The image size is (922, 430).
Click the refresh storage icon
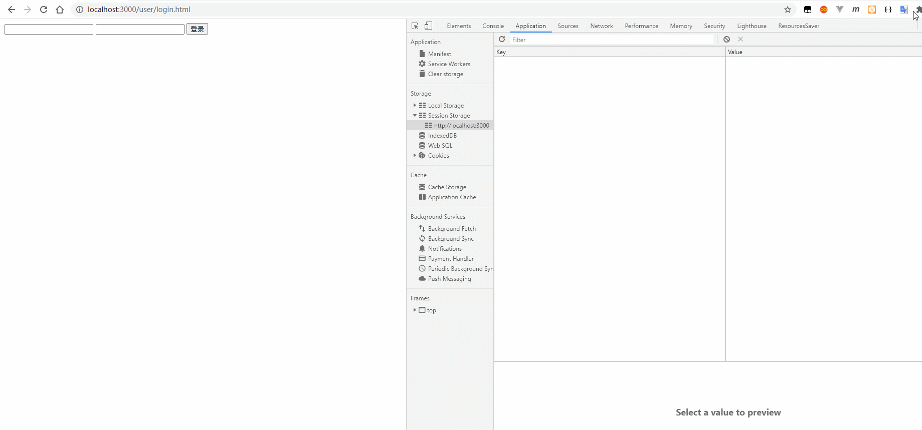click(502, 39)
